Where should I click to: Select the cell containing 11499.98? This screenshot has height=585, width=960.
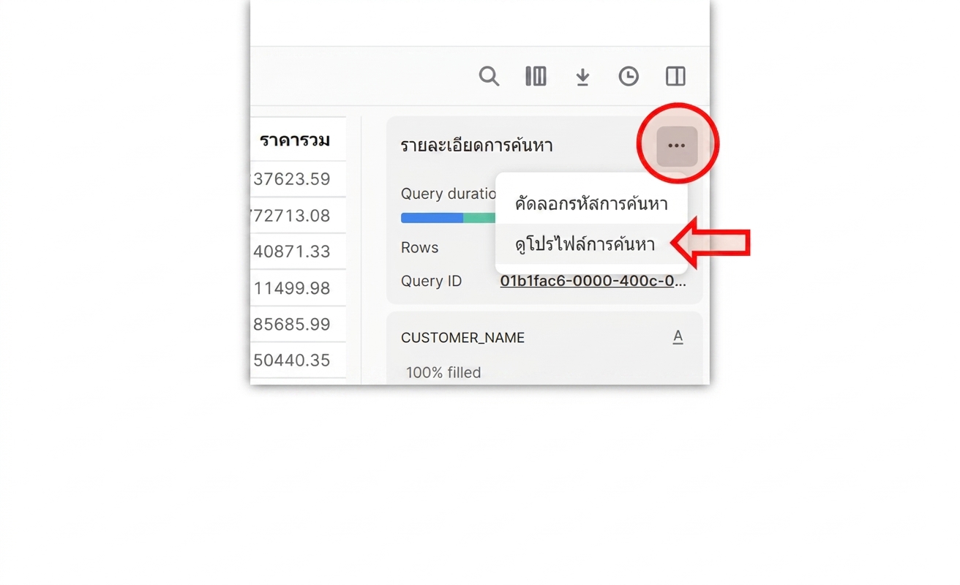tap(298, 288)
